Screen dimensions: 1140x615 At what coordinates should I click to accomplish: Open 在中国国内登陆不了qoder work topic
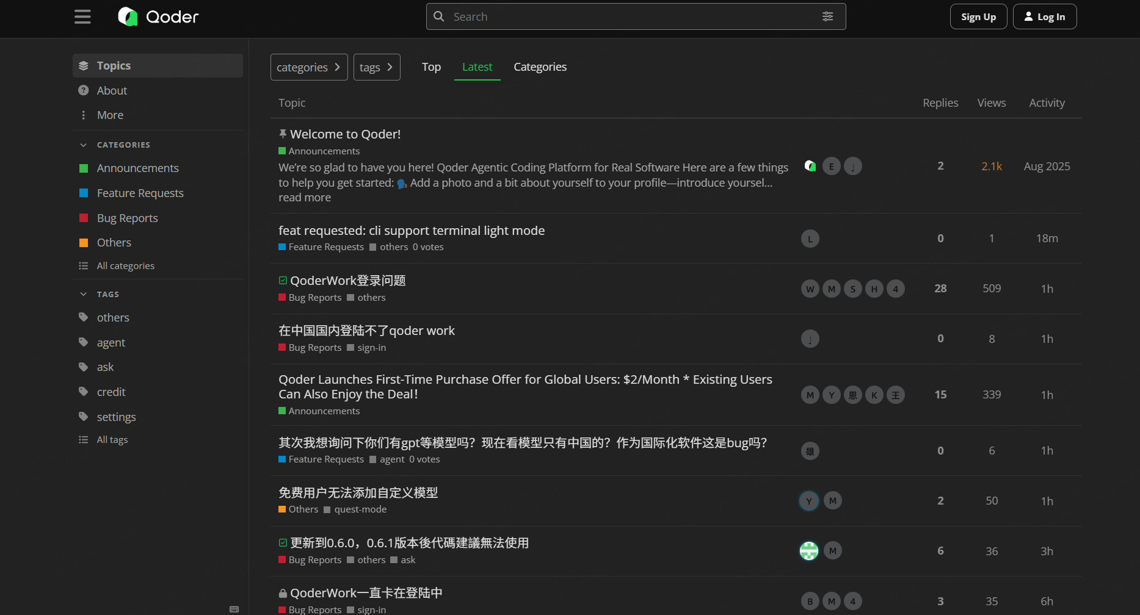click(x=366, y=331)
